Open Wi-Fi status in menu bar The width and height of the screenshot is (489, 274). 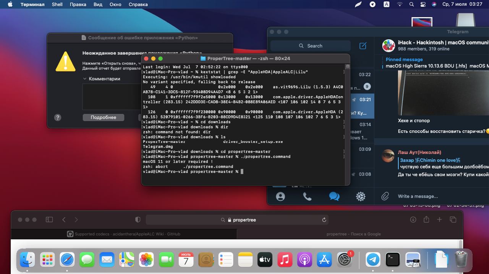[x=400, y=5]
